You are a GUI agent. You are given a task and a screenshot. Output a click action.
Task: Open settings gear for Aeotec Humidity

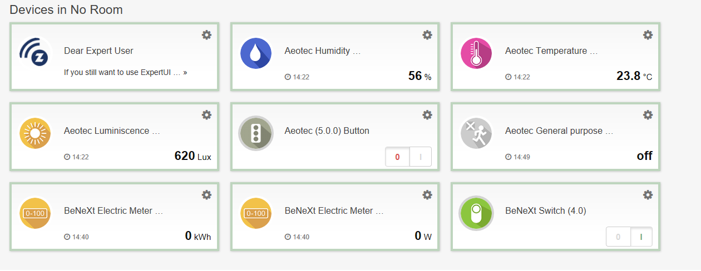pos(427,35)
